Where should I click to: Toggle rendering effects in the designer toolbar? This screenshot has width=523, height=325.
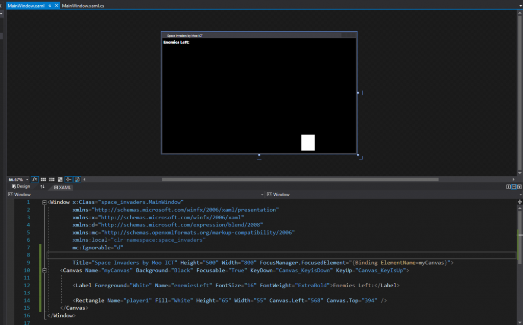click(34, 179)
